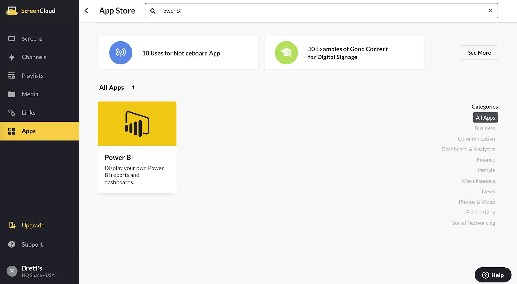Open the Media section

[39, 94]
